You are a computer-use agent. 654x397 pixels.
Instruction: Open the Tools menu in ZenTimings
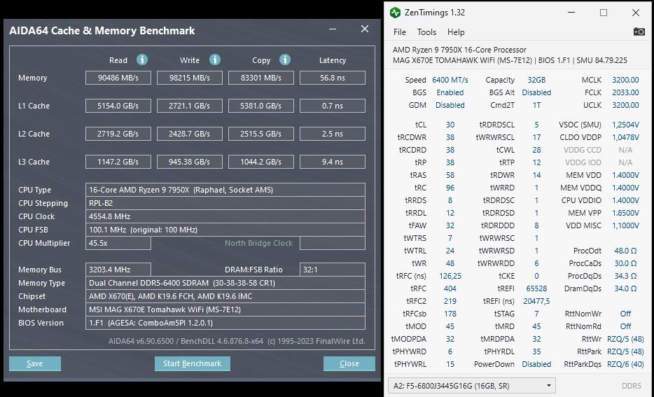pyautogui.click(x=426, y=32)
